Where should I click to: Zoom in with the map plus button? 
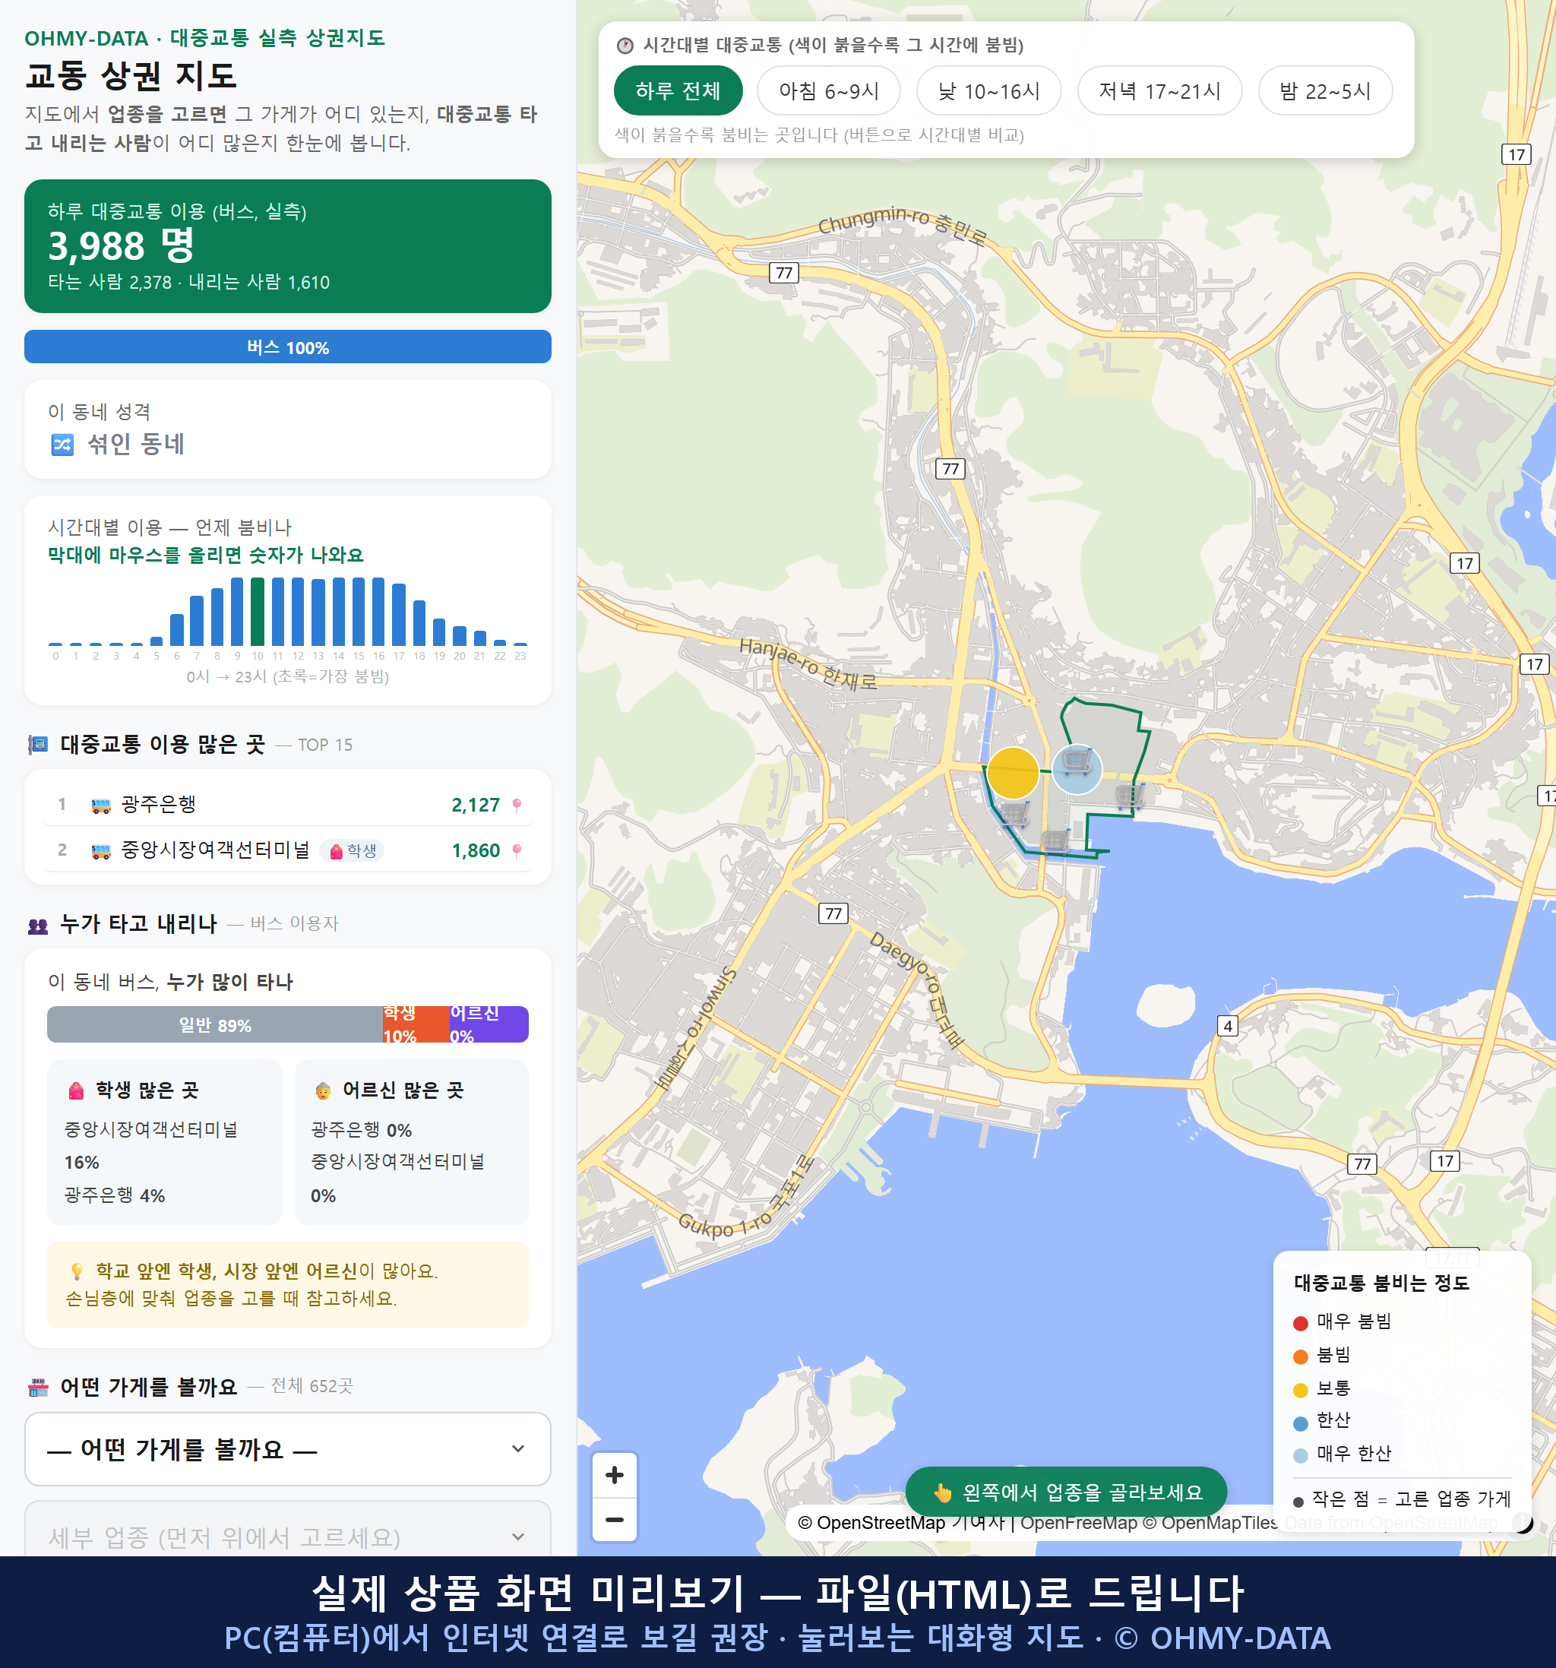(x=614, y=1475)
